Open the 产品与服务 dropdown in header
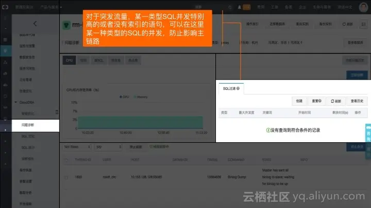The width and height of the screenshot is (371, 208). (51, 7)
